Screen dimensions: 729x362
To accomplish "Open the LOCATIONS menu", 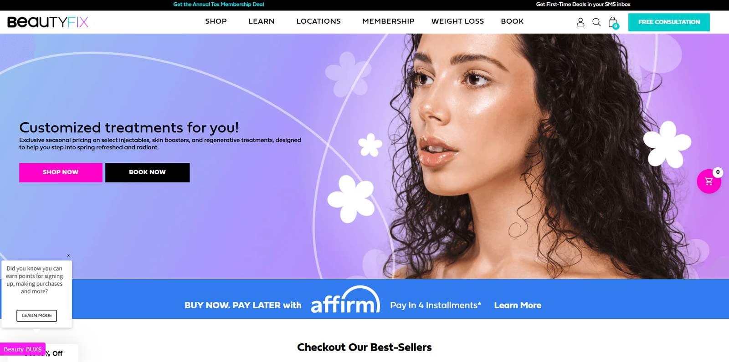I will tap(318, 21).
